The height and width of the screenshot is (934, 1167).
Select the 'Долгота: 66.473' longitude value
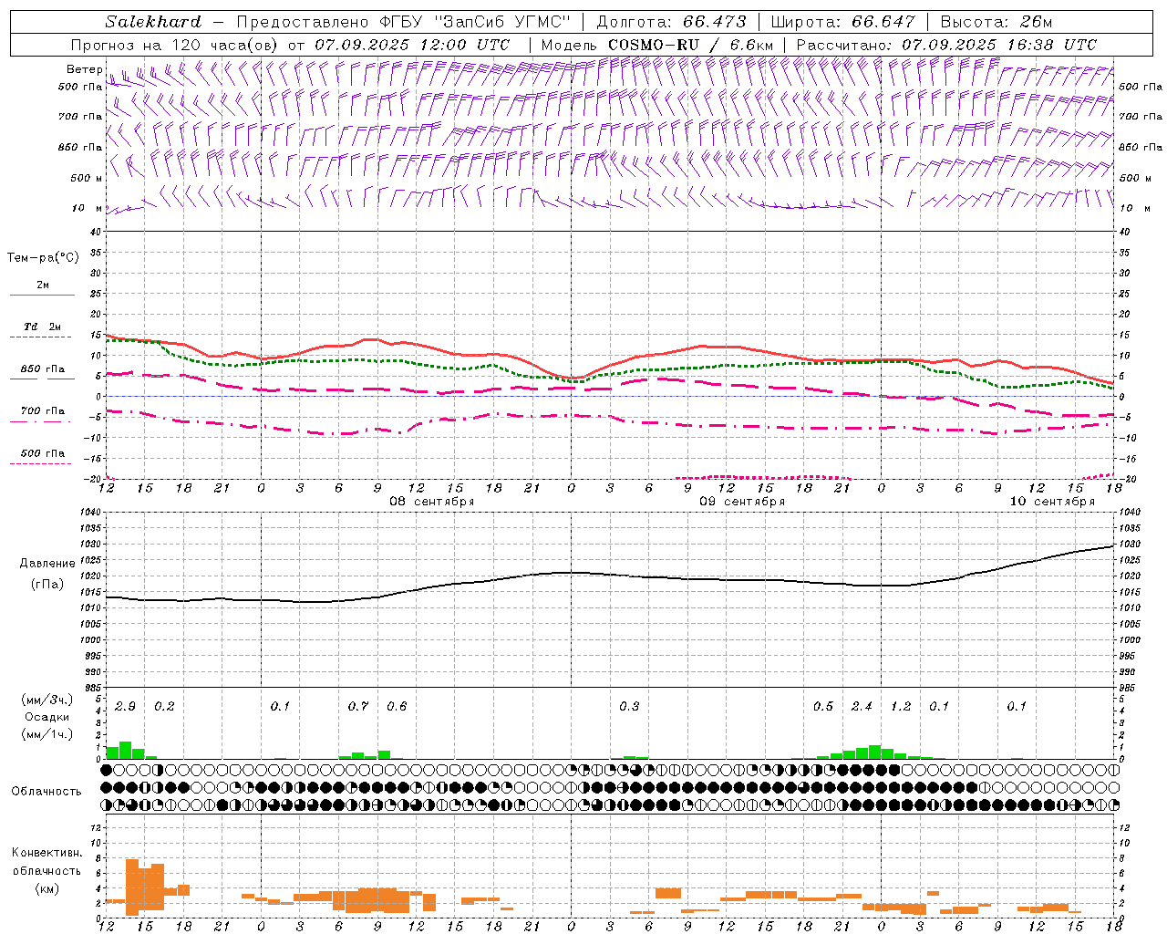tap(671, 22)
